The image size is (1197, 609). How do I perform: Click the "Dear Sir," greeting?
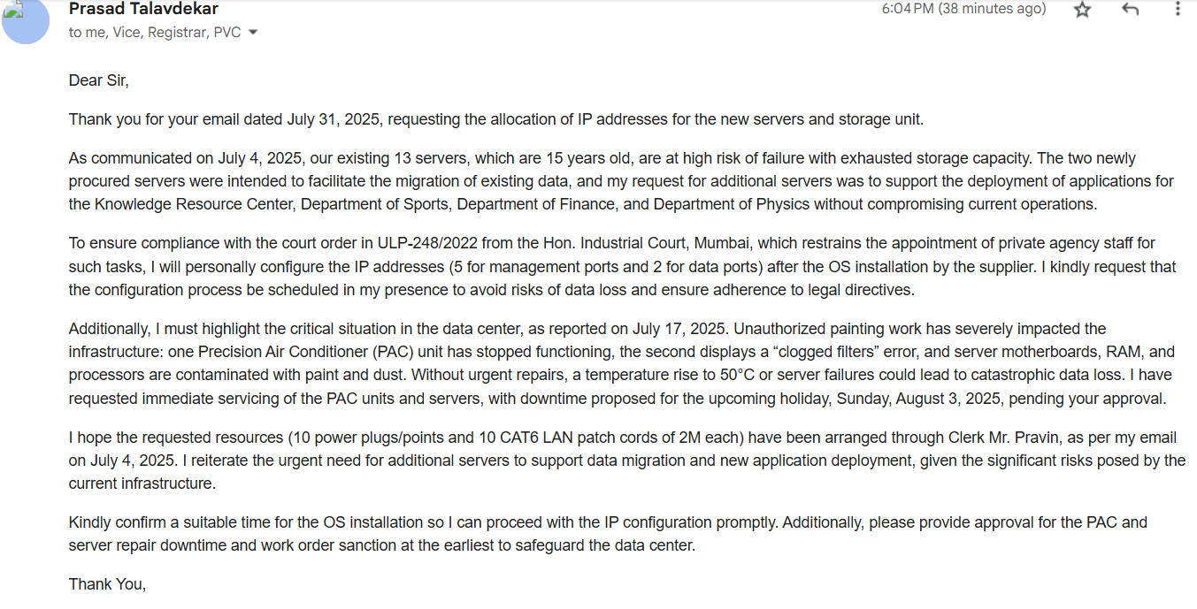98,80
